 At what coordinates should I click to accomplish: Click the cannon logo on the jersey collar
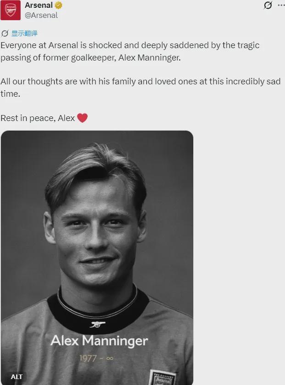(97, 324)
